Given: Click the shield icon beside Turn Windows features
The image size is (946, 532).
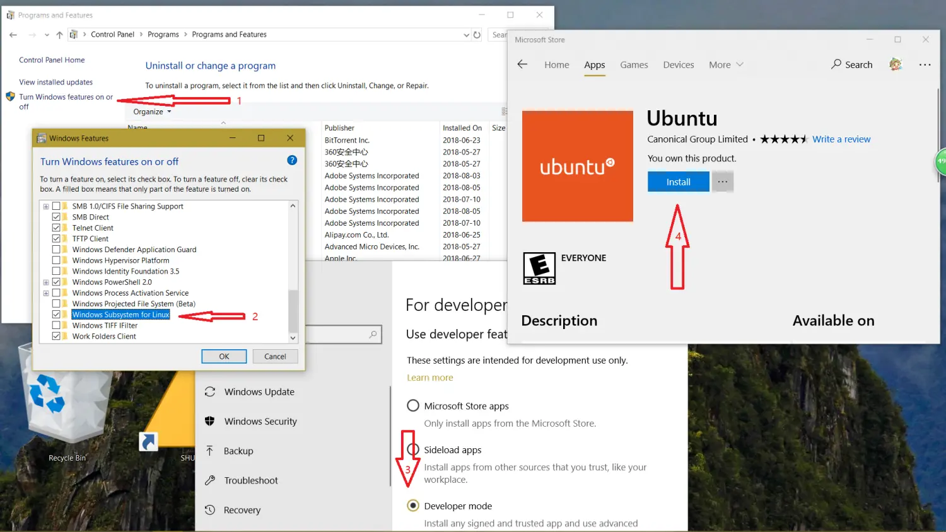Looking at the screenshot, I should coord(10,96).
